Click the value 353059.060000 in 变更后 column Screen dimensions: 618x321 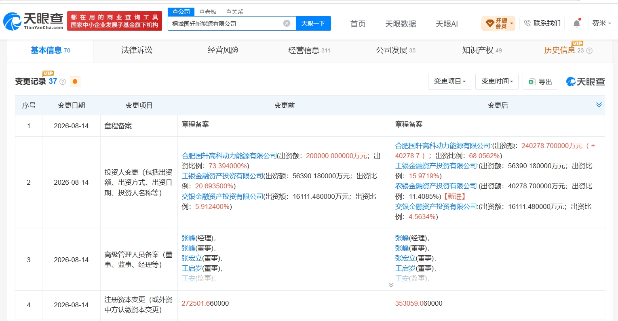click(419, 303)
